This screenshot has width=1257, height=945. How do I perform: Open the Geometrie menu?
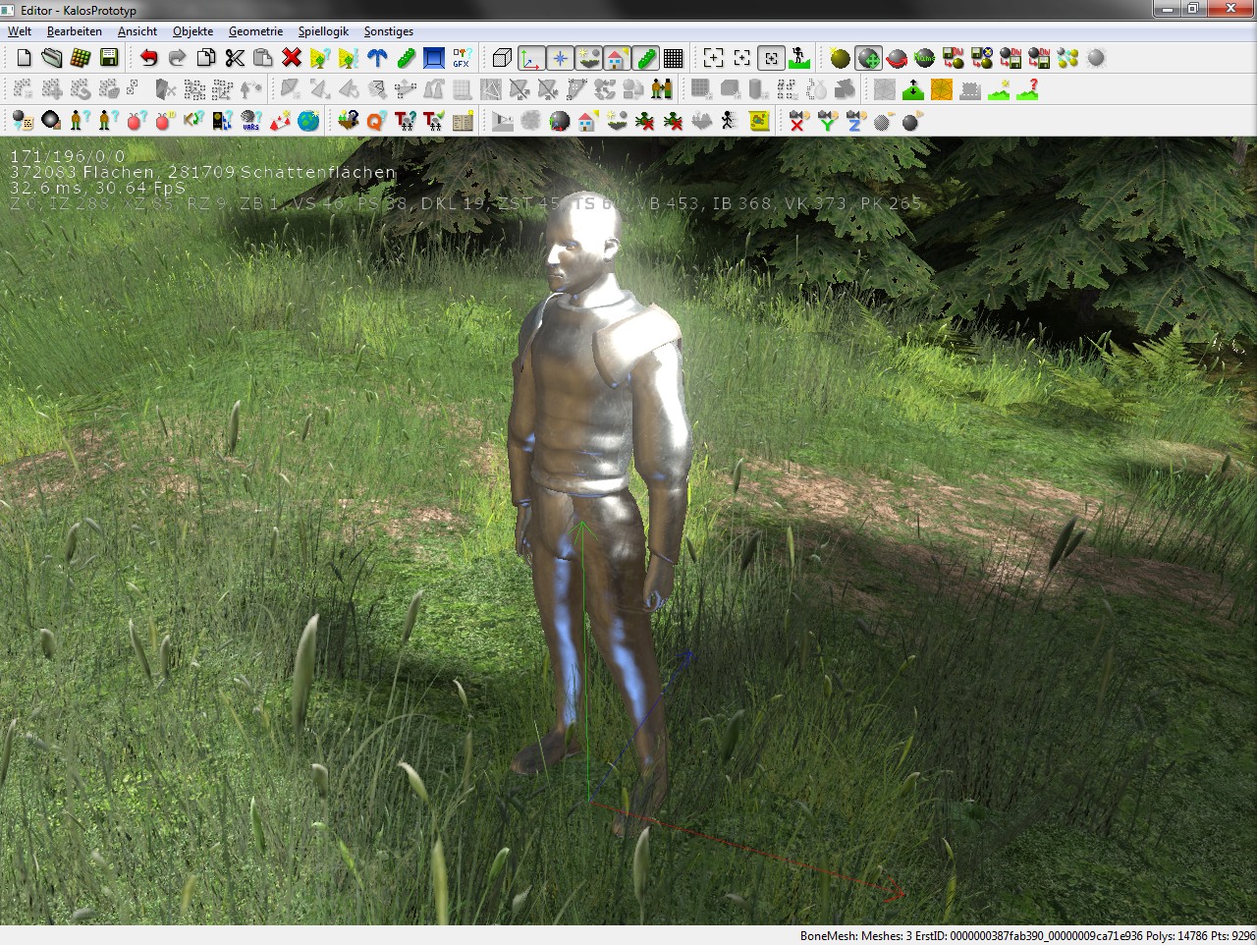click(255, 31)
